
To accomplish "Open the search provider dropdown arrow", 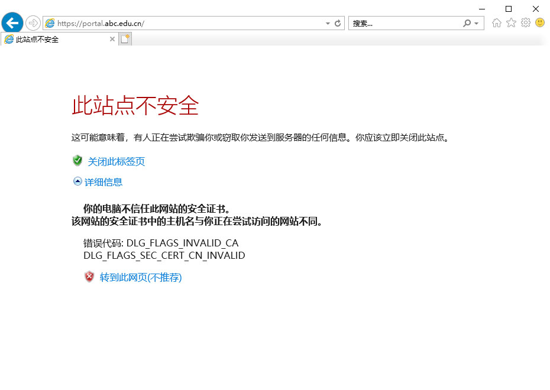I will [476, 24].
